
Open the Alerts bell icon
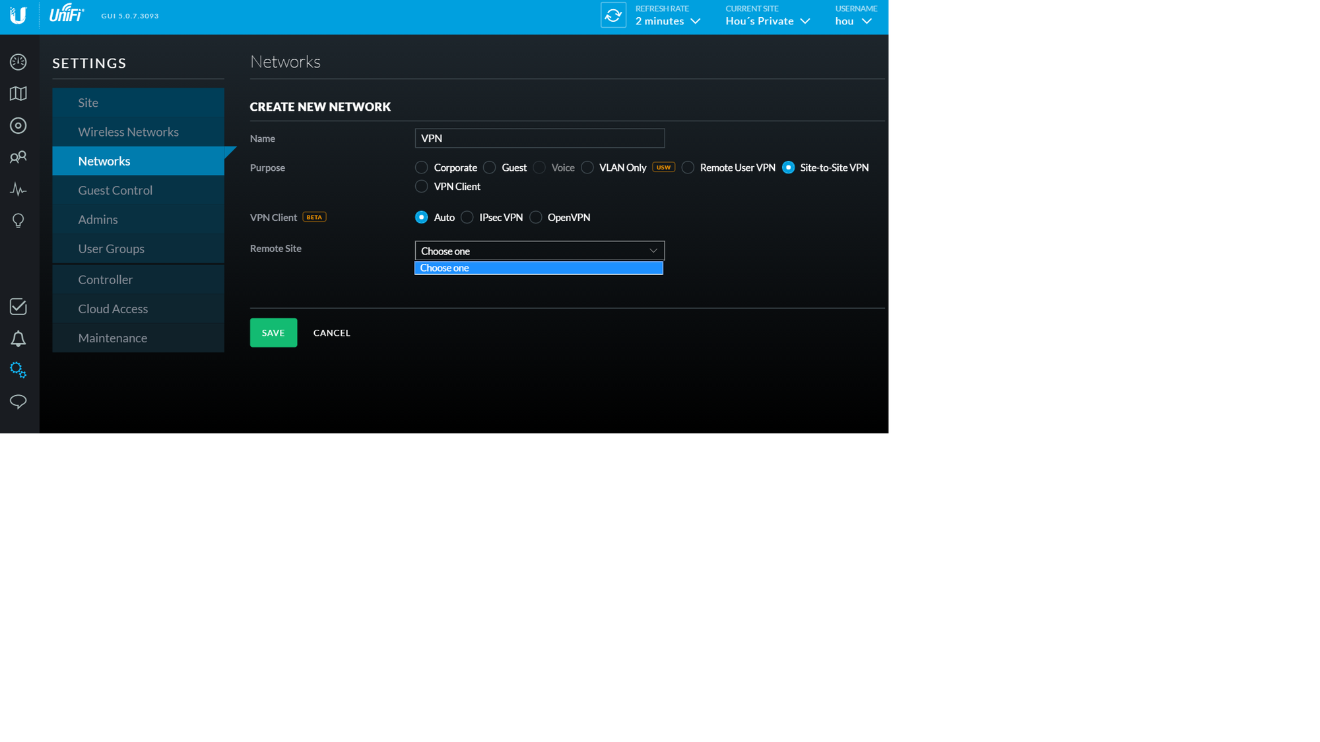[x=18, y=339]
